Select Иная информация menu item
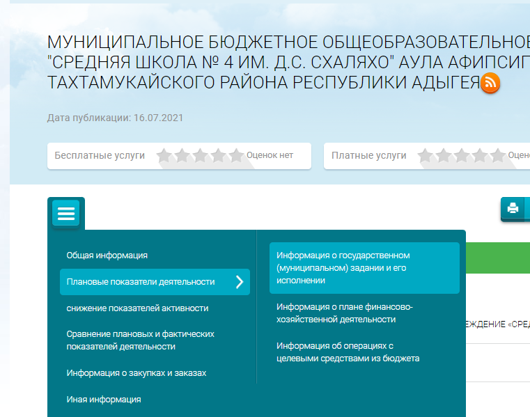Image resolution: width=530 pixels, height=417 pixels. click(104, 400)
